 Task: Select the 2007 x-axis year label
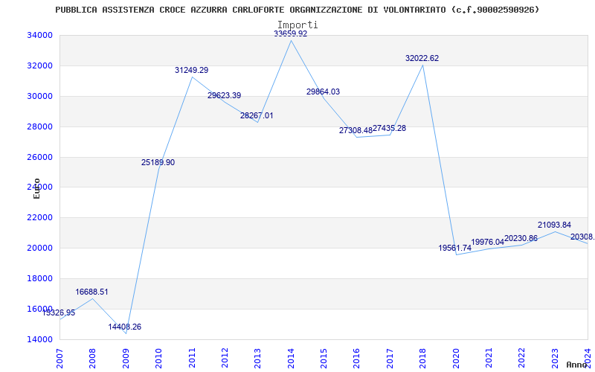pos(59,359)
